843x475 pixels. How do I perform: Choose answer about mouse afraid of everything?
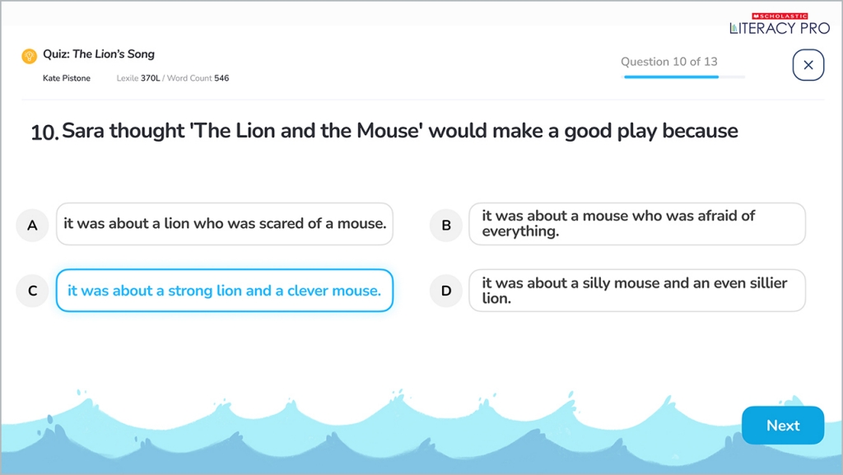pos(637,224)
